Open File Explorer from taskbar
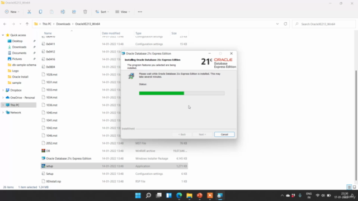The width and height of the screenshot is (358, 201). coord(189,195)
